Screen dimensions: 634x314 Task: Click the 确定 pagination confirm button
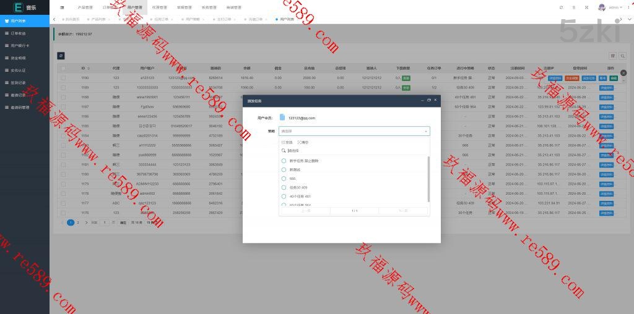(x=123, y=223)
